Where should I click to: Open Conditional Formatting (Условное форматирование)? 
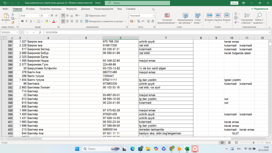pos(167,18)
